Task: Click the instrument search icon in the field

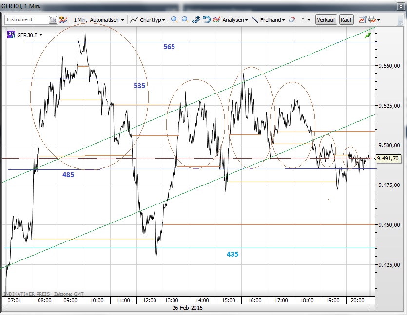Action: pos(53,19)
